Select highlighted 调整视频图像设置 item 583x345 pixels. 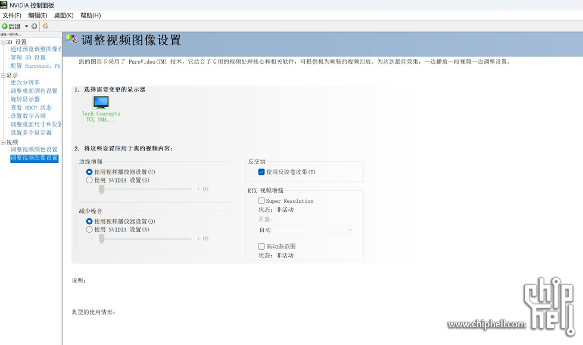pyautogui.click(x=34, y=158)
